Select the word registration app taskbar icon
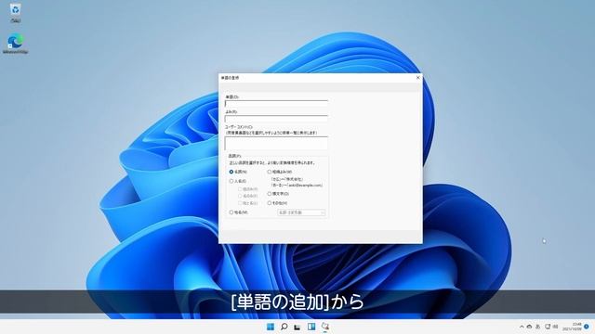595x334 pixels. (x=325, y=327)
